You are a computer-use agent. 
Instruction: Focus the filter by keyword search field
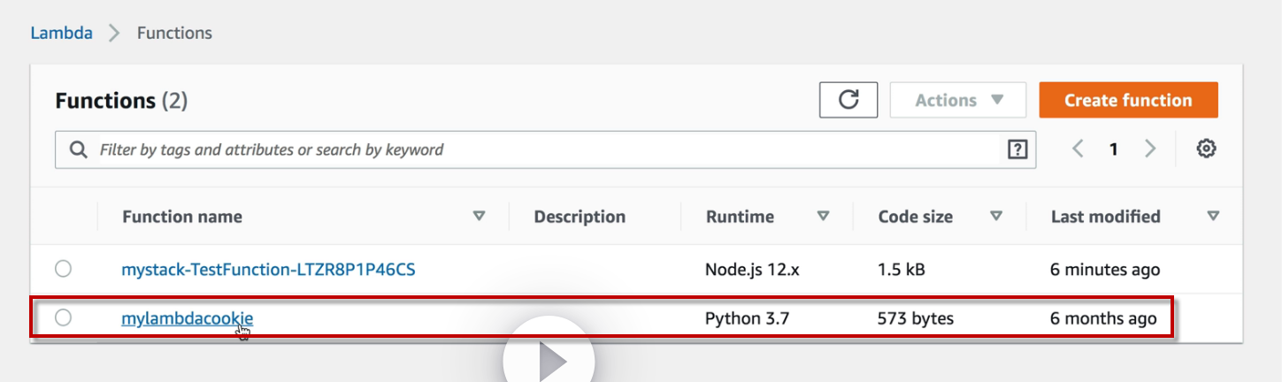(x=531, y=149)
